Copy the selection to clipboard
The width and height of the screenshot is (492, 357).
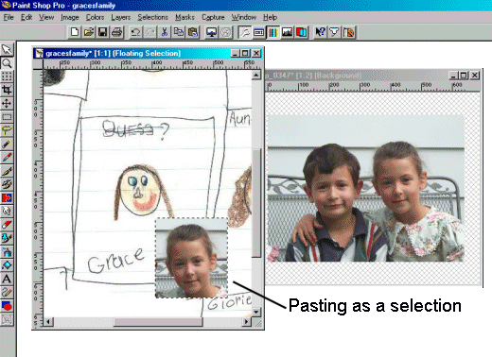tap(179, 32)
